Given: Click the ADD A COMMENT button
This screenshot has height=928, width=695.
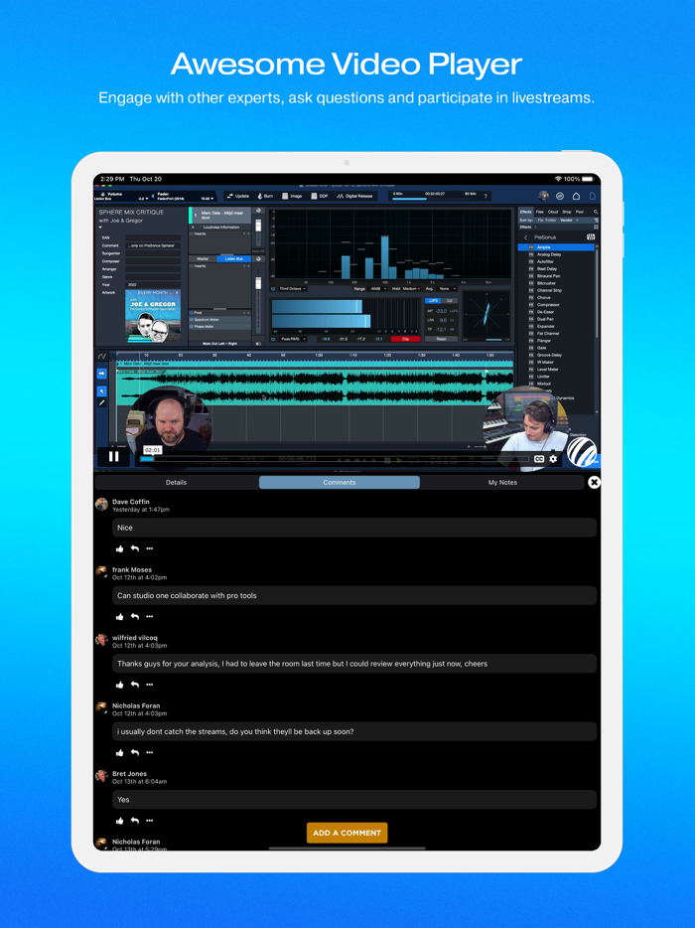Looking at the screenshot, I should 347,833.
